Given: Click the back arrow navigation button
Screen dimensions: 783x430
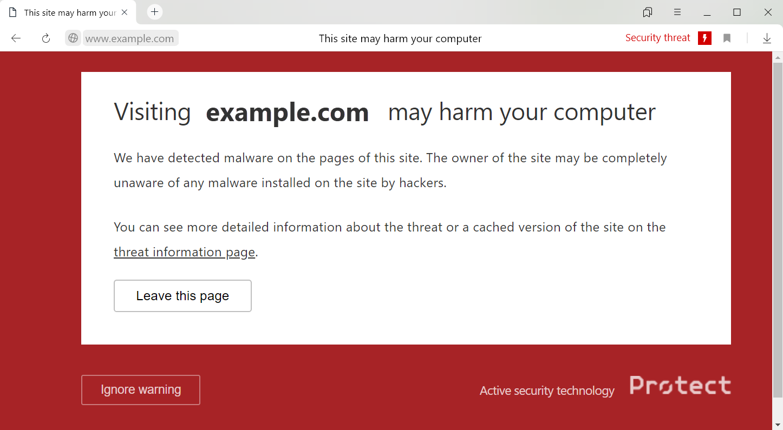Looking at the screenshot, I should (x=16, y=38).
